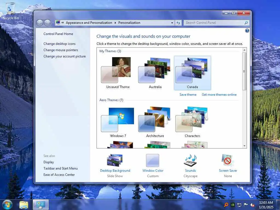Click the search magnifier icon

(x=246, y=23)
